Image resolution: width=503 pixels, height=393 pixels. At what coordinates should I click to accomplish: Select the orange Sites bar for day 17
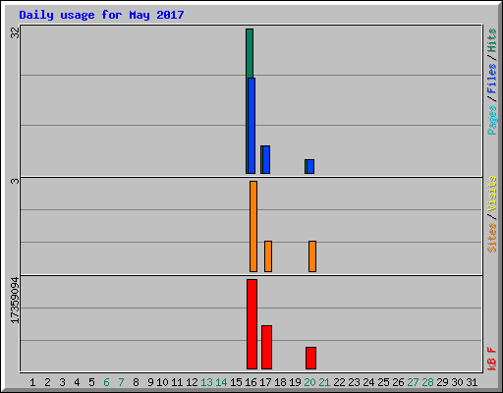click(x=268, y=256)
